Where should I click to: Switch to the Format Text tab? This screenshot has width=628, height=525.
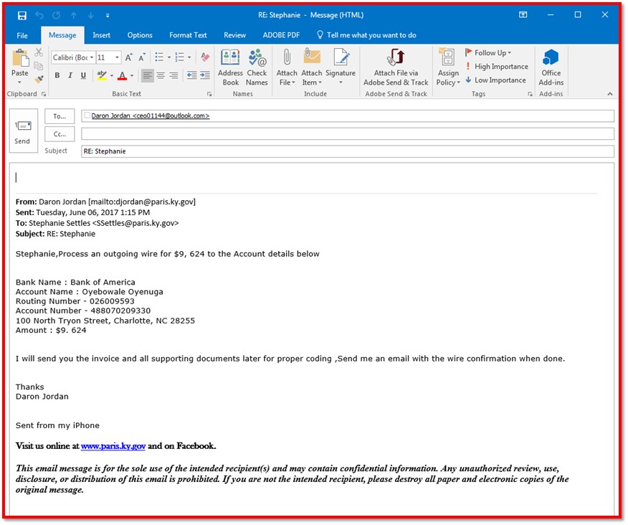[188, 35]
